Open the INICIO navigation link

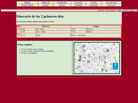pos(27,3)
